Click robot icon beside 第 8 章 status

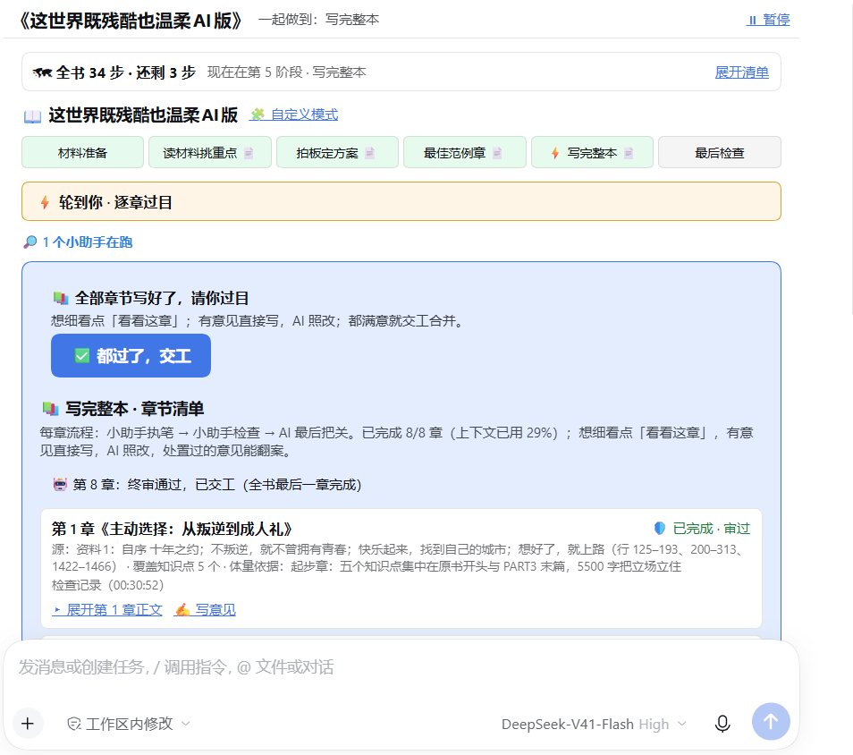pyautogui.click(x=60, y=484)
